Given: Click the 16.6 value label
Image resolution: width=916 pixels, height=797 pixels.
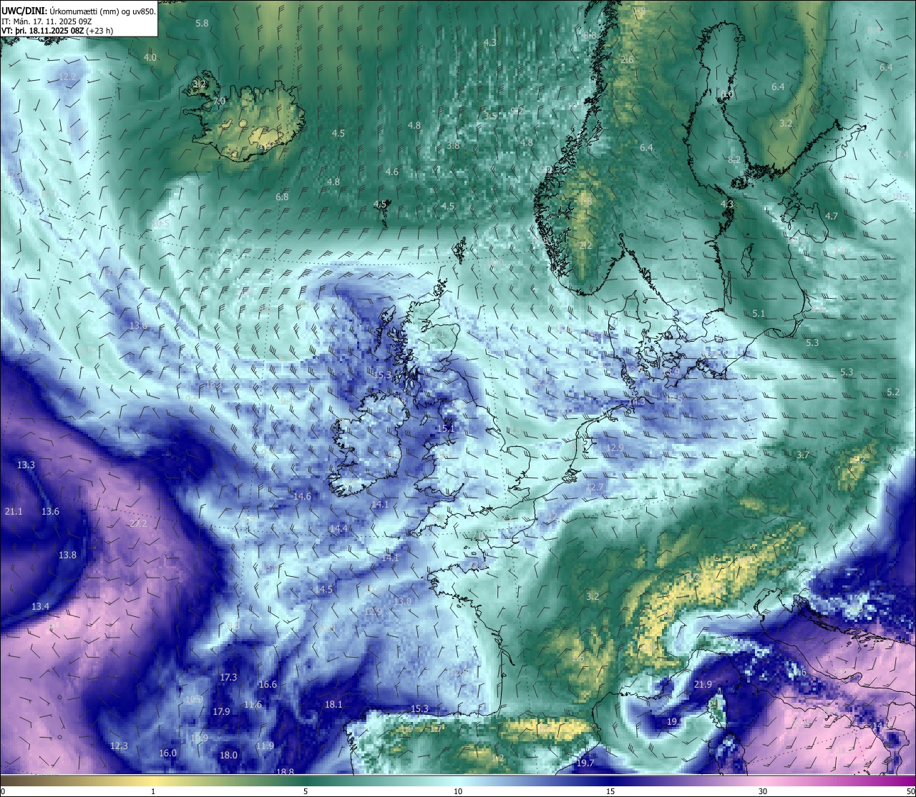Looking at the screenshot, I should [268, 684].
